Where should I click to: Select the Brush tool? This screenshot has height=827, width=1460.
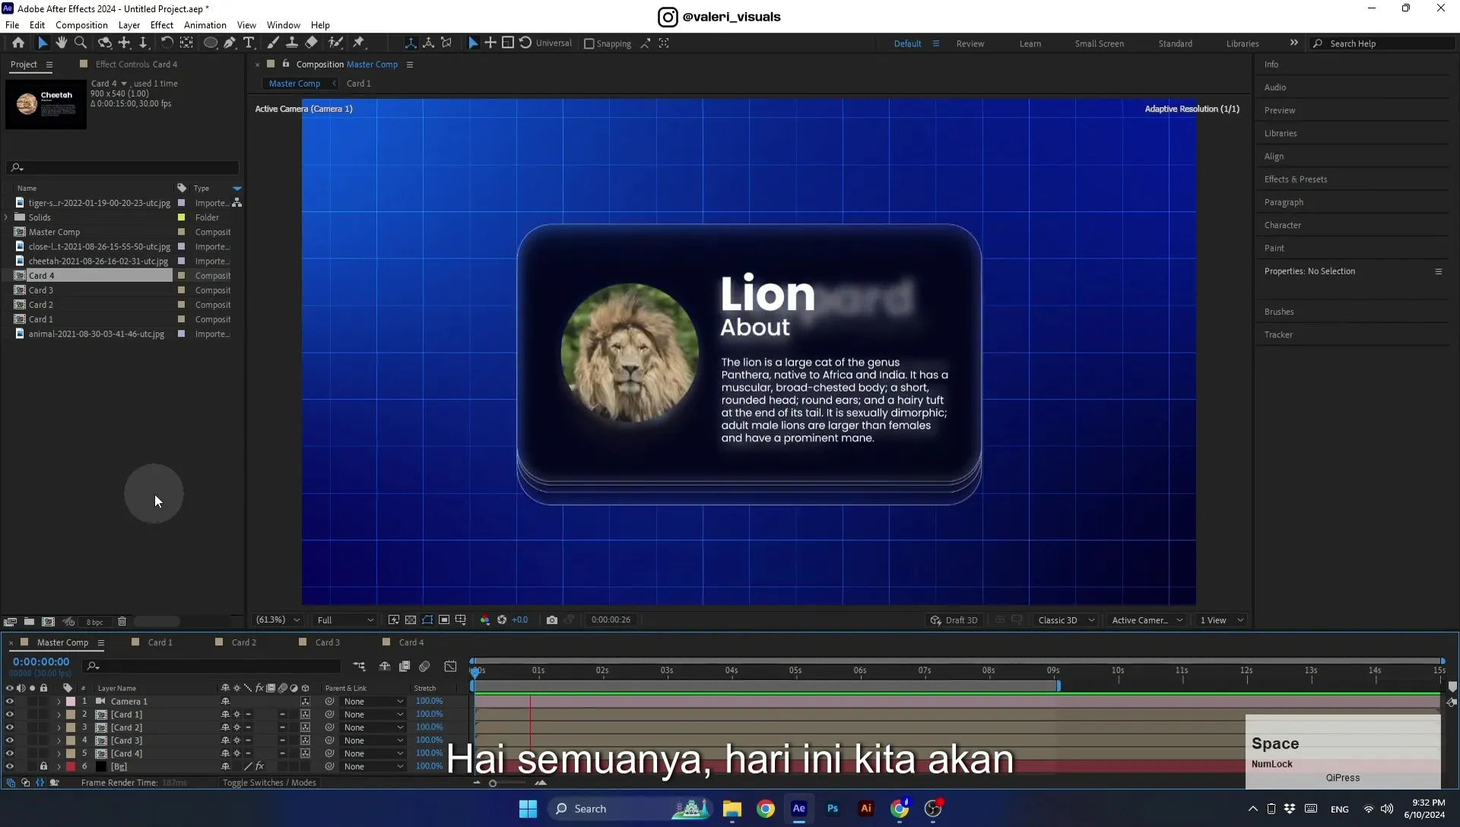coord(272,43)
